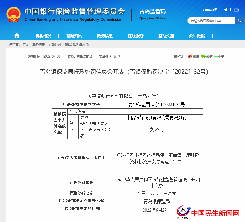245x222 pixels.
Task: Enable 无障碍浏览 accessibility mode
Action: point(210,10)
